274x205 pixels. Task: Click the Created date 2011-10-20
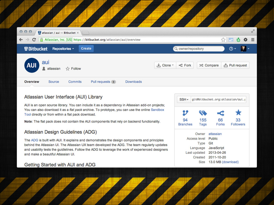point(217,157)
